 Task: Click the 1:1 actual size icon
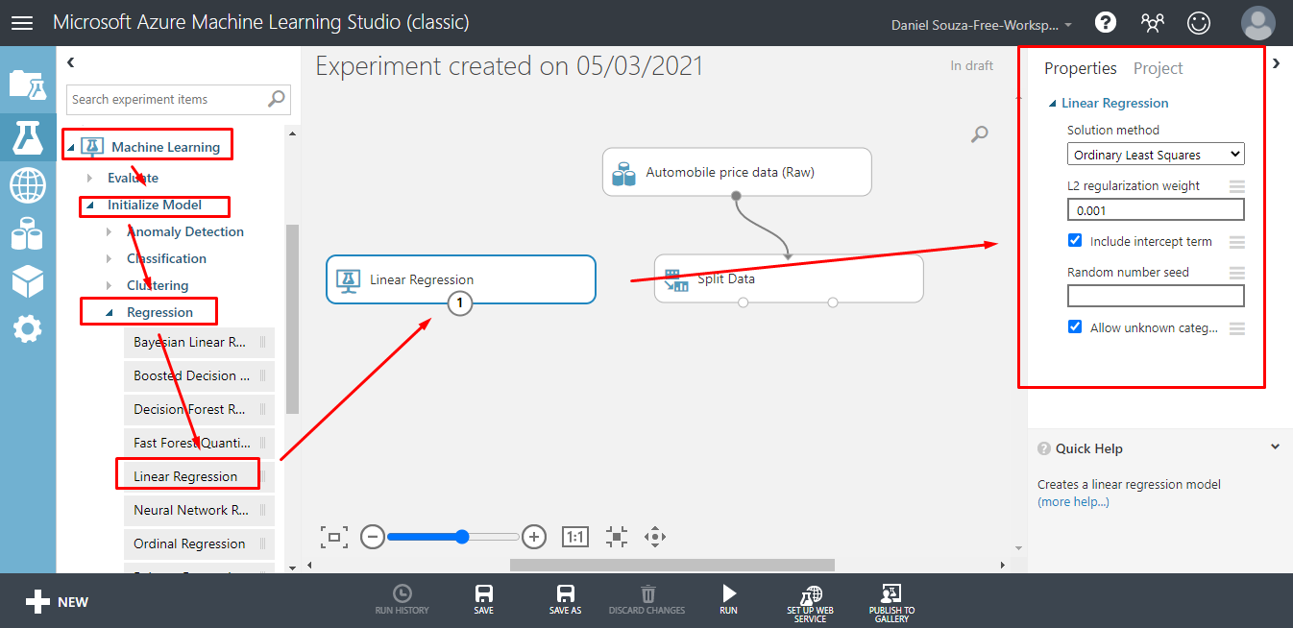pyautogui.click(x=575, y=537)
